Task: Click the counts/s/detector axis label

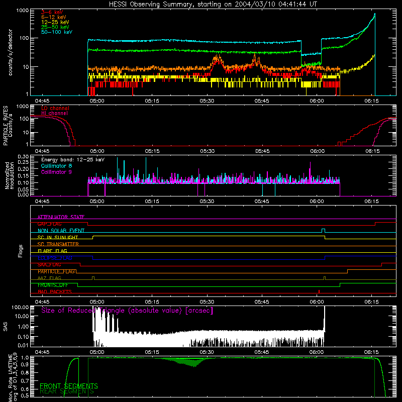Action: [x=10, y=52]
